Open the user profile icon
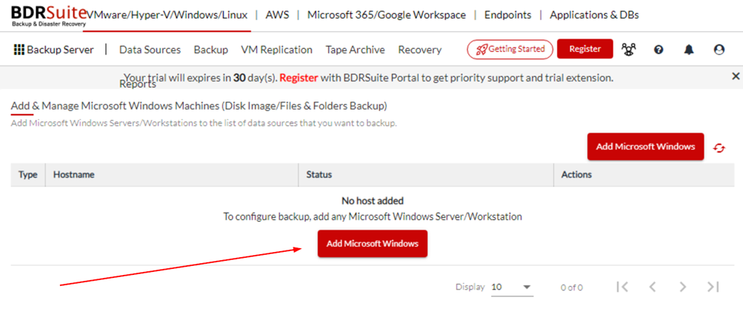 click(x=719, y=50)
